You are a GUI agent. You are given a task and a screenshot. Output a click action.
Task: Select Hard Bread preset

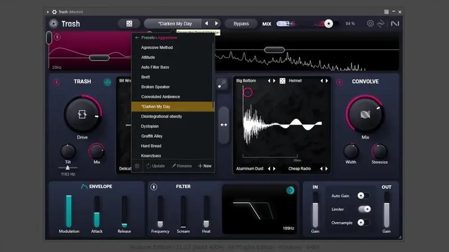coord(173,146)
